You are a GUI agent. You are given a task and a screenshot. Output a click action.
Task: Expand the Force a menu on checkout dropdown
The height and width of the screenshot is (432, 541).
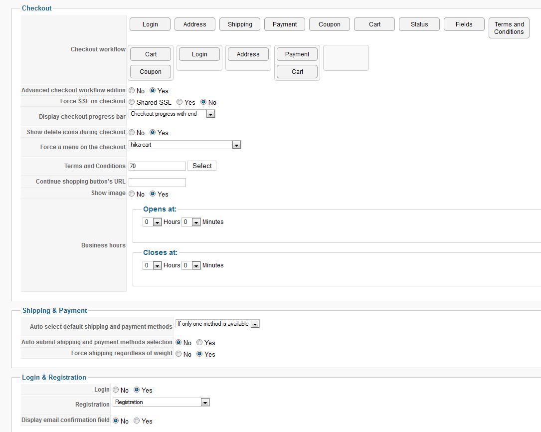pos(184,145)
